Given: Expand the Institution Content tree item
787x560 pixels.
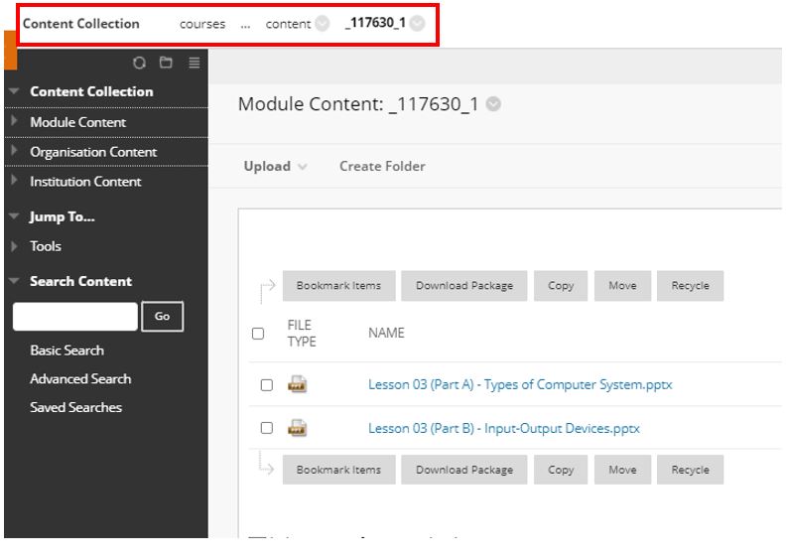Looking at the screenshot, I should pos(14,180).
